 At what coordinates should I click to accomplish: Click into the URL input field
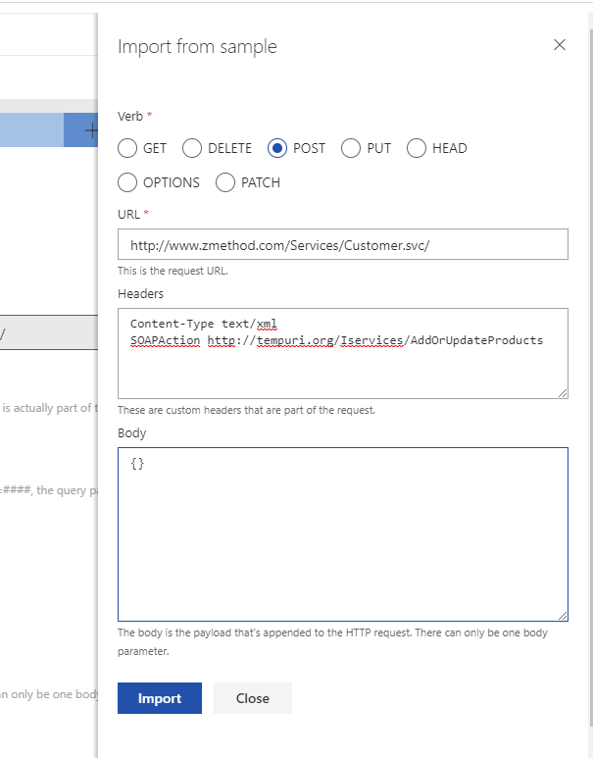pos(342,245)
